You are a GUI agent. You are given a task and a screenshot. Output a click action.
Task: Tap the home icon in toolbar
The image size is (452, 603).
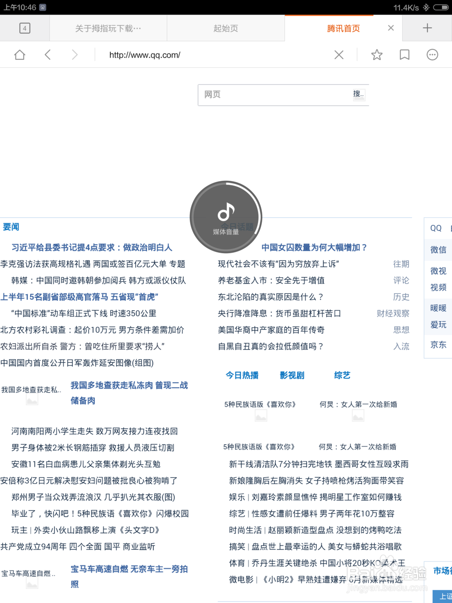[19, 55]
